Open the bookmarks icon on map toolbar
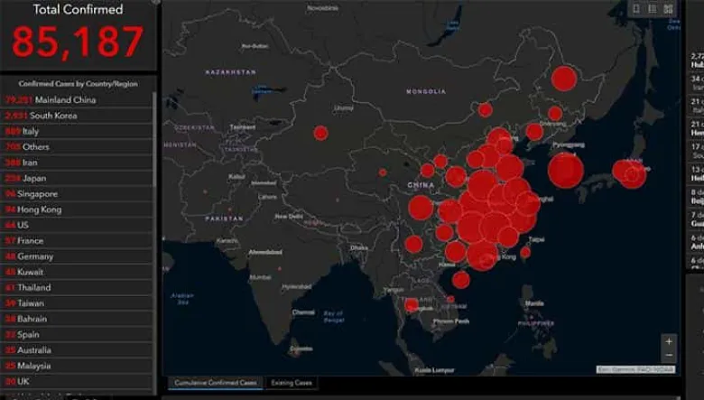 pos(636,9)
